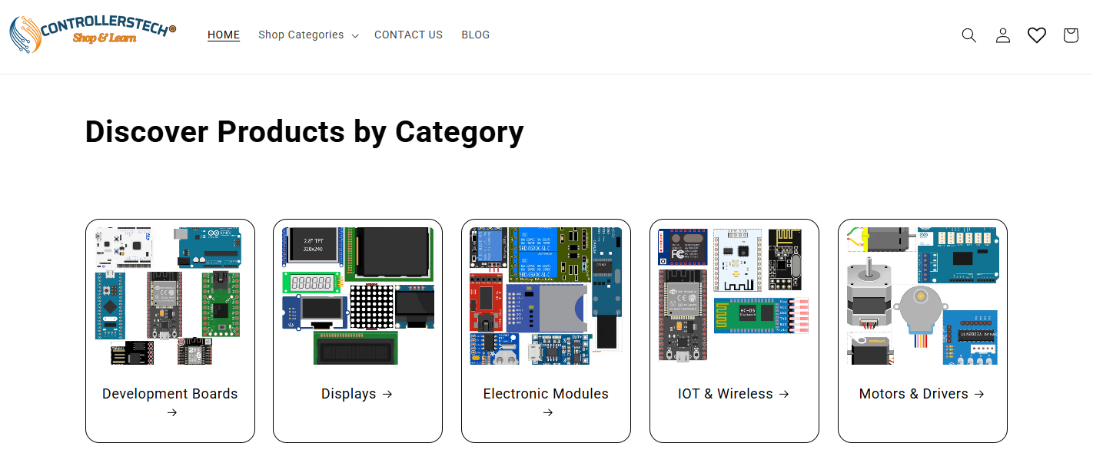
Task: Open the wishlist heart icon
Action: (1037, 35)
